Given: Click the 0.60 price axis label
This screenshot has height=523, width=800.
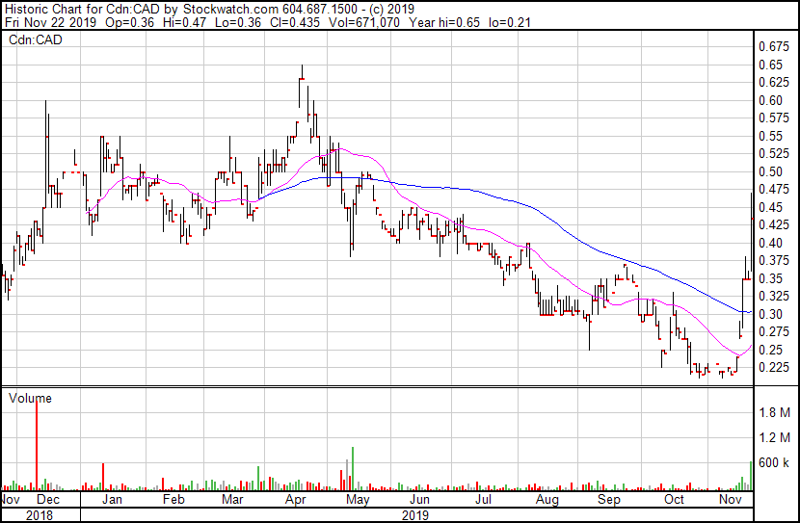Looking at the screenshot, I should point(770,100).
